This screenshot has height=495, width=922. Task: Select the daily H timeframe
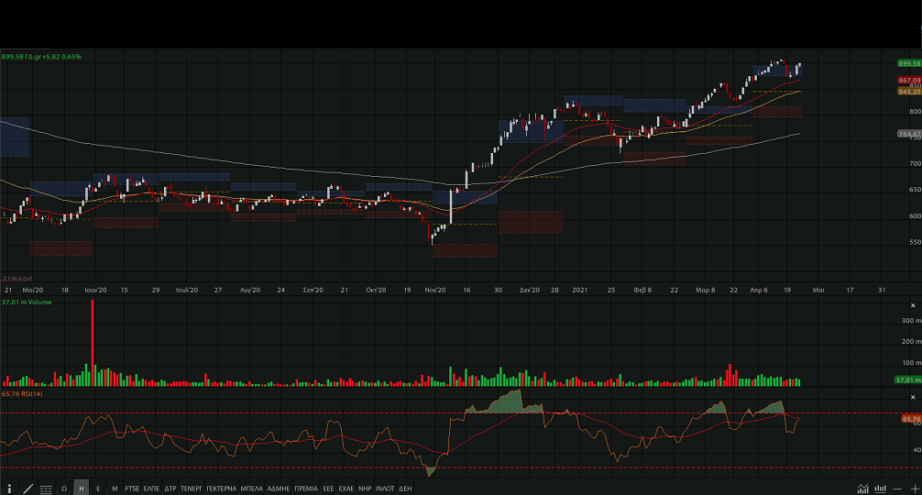(x=82, y=489)
